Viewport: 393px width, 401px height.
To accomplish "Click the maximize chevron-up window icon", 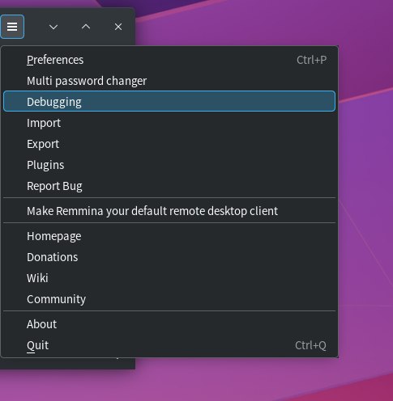I will pos(86,27).
